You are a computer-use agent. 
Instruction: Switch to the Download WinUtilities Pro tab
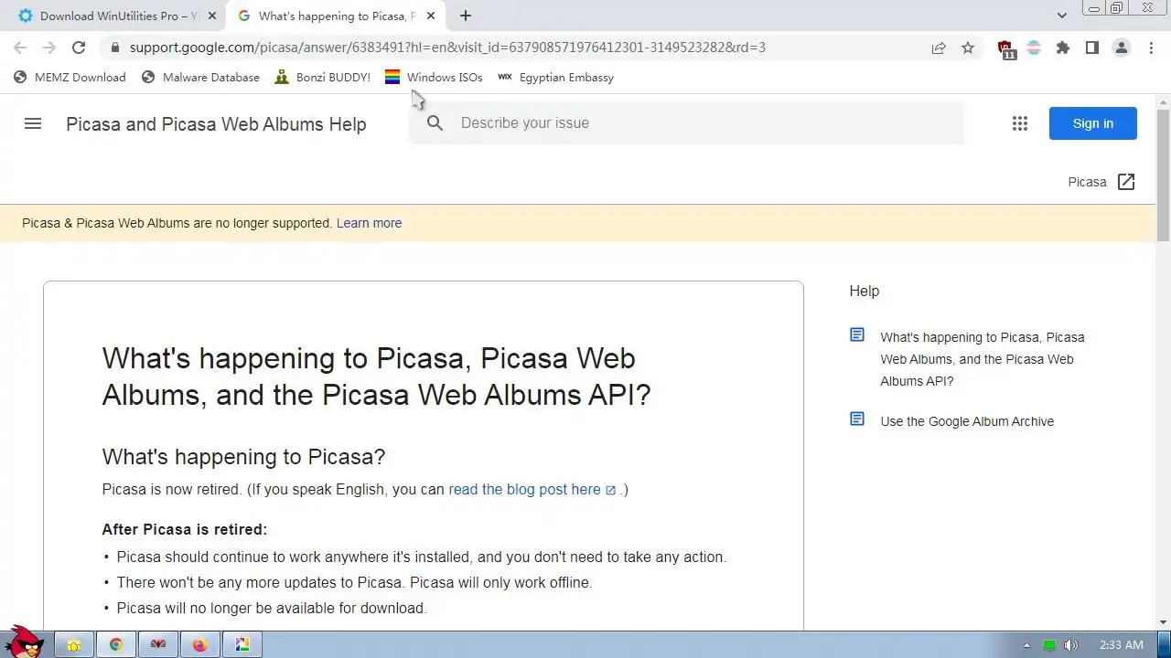point(117,16)
